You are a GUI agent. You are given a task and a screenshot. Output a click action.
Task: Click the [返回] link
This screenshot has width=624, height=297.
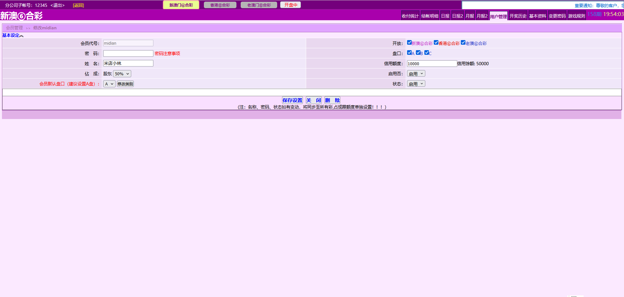click(x=78, y=5)
